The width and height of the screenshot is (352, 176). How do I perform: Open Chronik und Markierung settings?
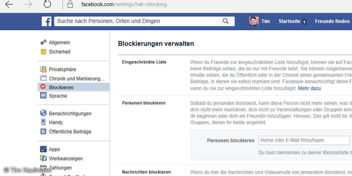(77, 79)
